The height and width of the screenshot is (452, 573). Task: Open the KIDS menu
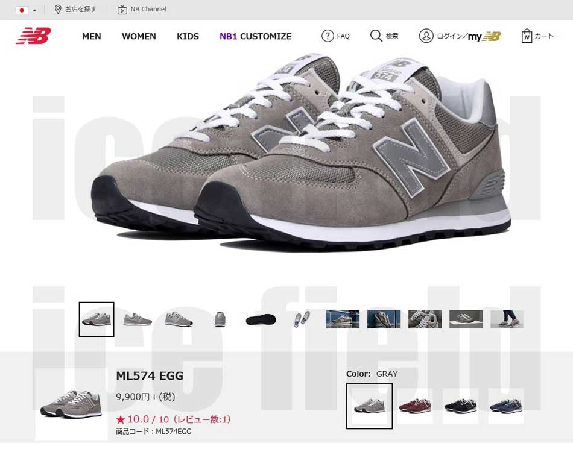188,36
